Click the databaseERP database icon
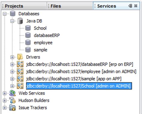 point(28,35)
